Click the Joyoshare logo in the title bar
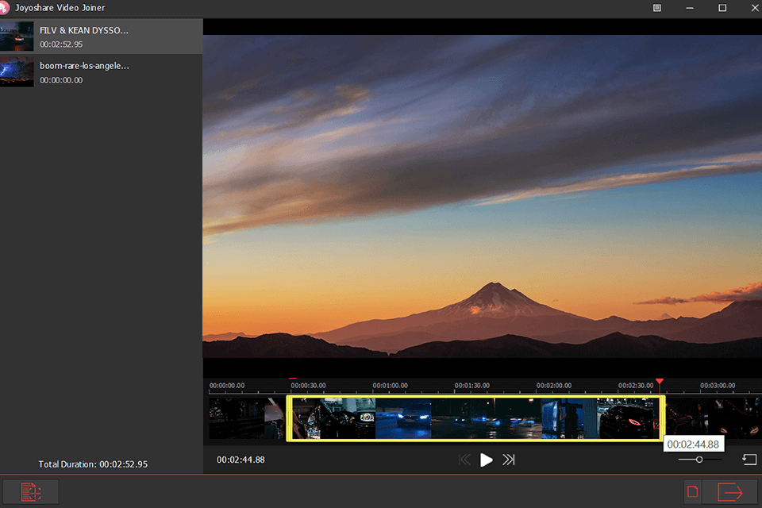 click(8, 8)
